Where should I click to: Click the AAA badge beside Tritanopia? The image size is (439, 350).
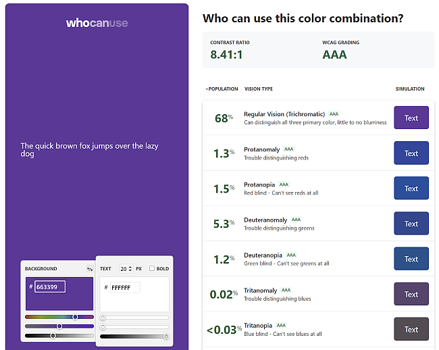pos(281,326)
